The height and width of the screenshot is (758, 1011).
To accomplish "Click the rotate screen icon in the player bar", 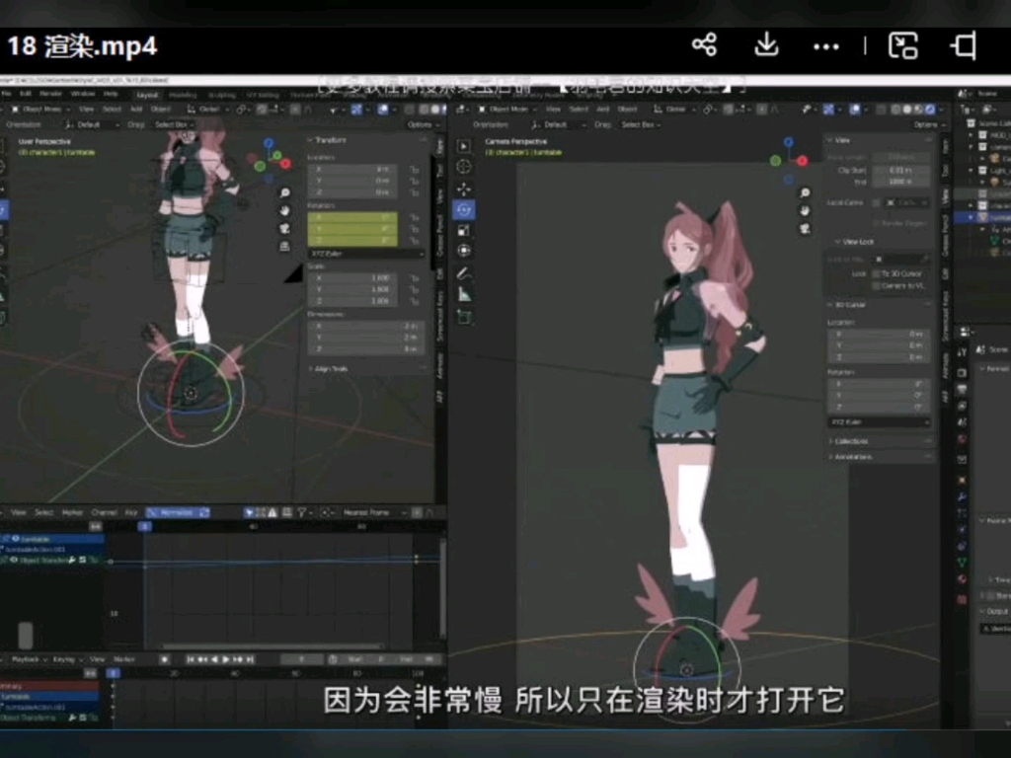I will (965, 45).
